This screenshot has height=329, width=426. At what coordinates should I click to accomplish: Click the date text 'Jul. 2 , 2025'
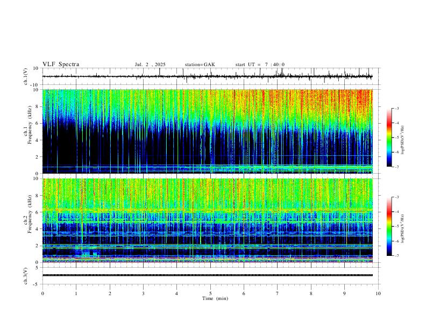coord(150,65)
